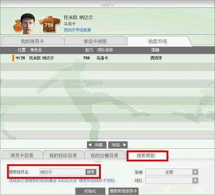Sort by the 位置 column header
This screenshot has width=215, height=195.
pos(21,50)
